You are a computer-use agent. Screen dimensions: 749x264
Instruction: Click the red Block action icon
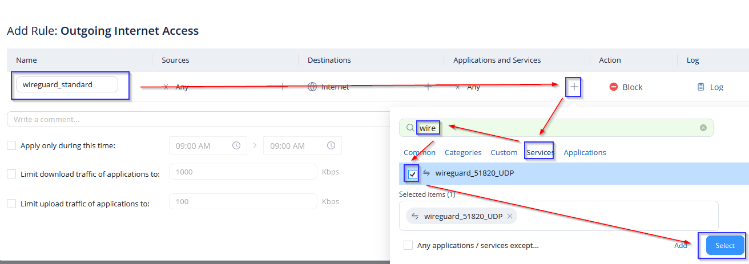pyautogui.click(x=614, y=87)
